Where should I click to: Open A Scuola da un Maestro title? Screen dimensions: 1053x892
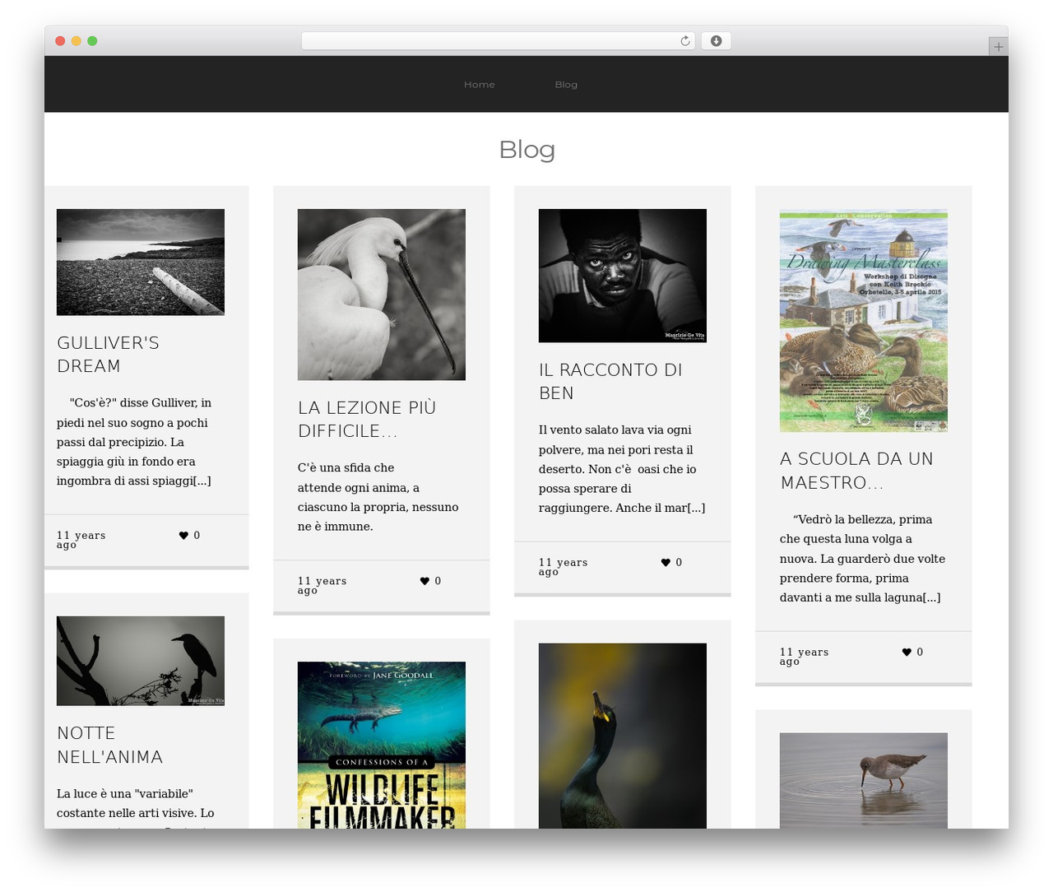pos(856,471)
